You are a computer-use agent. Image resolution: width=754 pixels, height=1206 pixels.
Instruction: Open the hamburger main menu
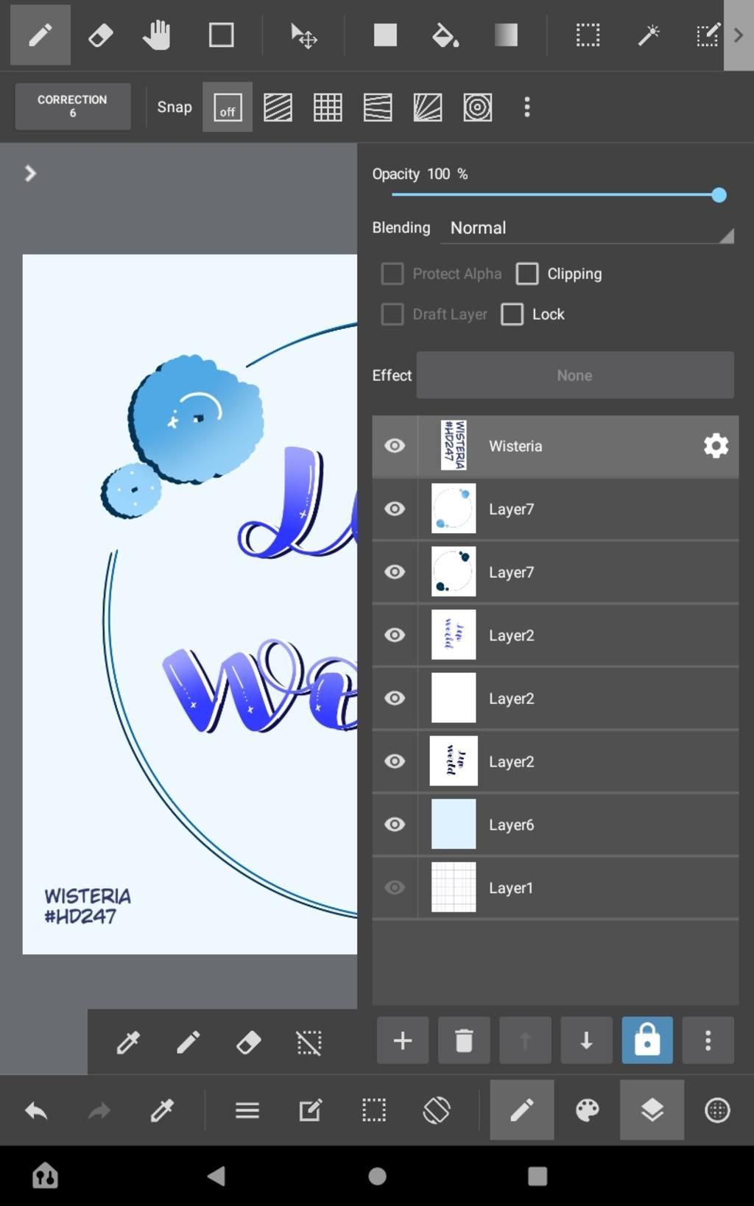(247, 1110)
